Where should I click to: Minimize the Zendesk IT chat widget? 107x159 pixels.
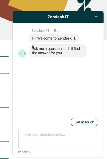[96, 17]
